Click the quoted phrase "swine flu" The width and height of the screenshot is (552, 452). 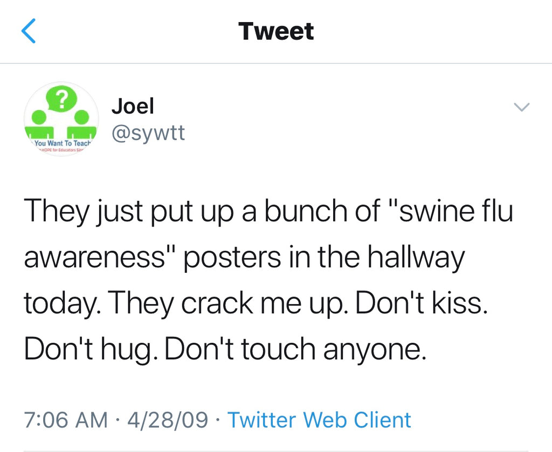(457, 210)
